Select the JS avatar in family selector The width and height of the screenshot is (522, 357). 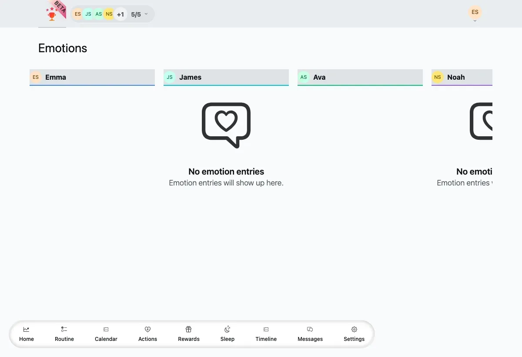click(88, 14)
